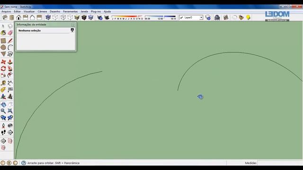Open the Shadow Settings dialog
This screenshot has height=170, width=303.
pos(100,17)
